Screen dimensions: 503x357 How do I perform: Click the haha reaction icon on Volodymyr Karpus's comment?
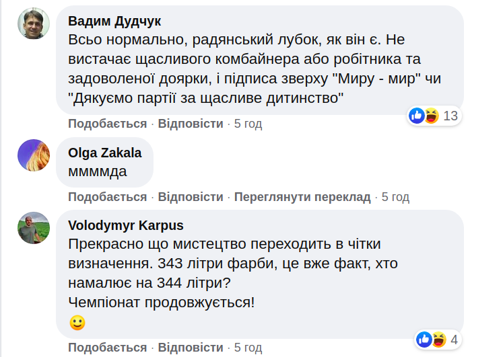pyautogui.click(x=438, y=339)
